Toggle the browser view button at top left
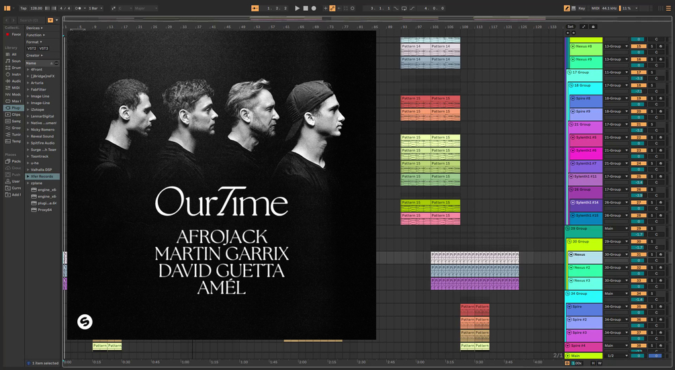The image size is (675, 370). pos(7,8)
